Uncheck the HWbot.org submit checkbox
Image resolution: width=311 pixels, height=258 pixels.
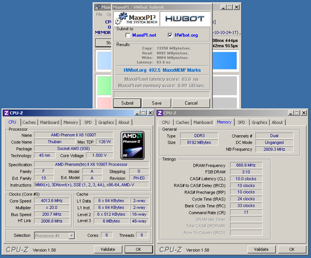tap(170, 35)
